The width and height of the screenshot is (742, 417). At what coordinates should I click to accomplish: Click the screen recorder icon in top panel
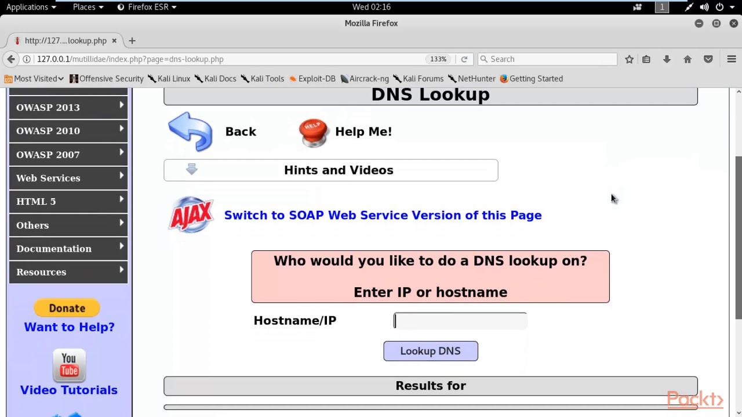pos(638,7)
